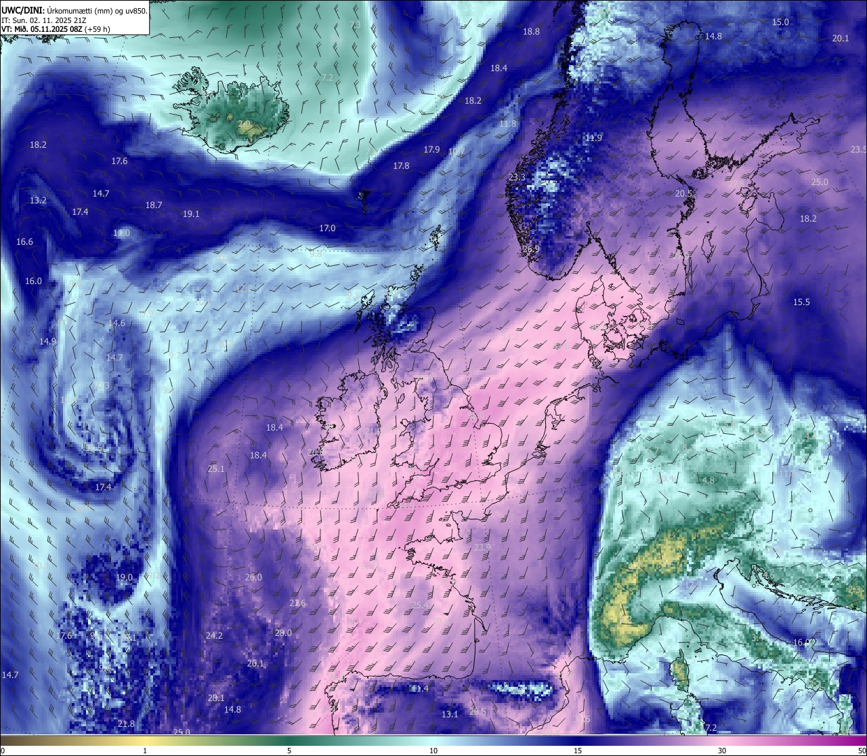The height and width of the screenshot is (756, 867).
Task: Click the 21.8 value label
Action: click(x=126, y=724)
